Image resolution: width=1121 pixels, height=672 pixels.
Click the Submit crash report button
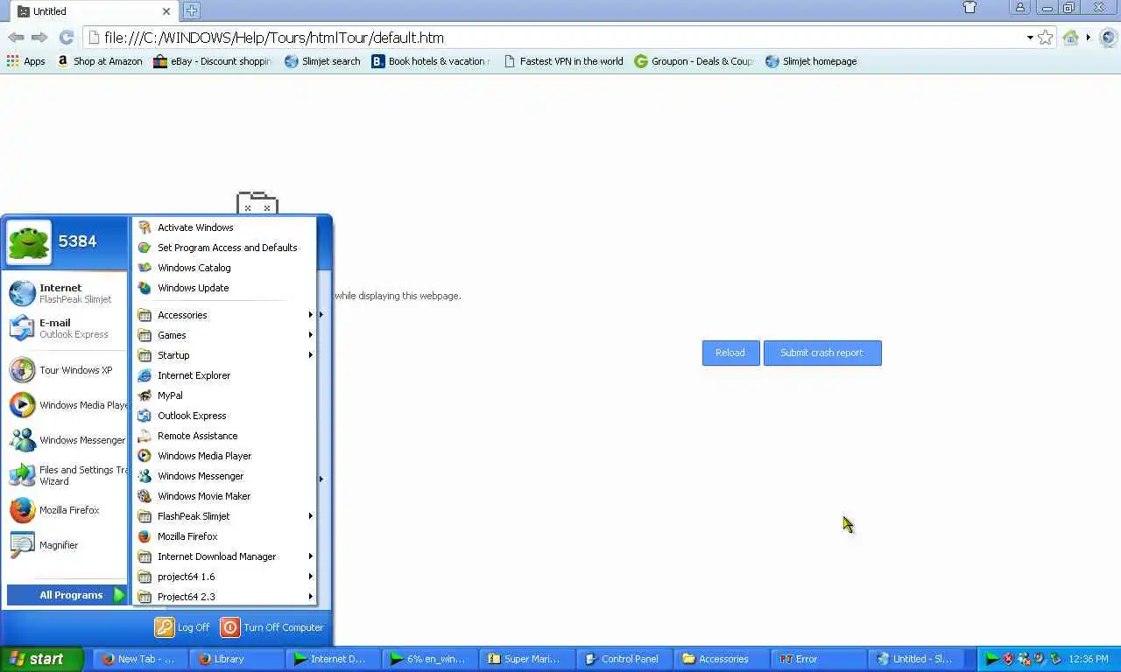pos(821,353)
